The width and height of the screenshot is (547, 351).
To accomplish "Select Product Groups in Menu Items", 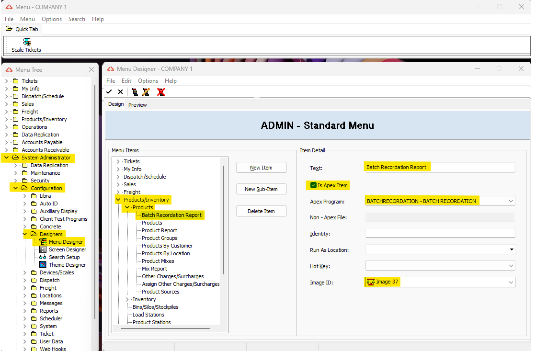I will pos(160,238).
